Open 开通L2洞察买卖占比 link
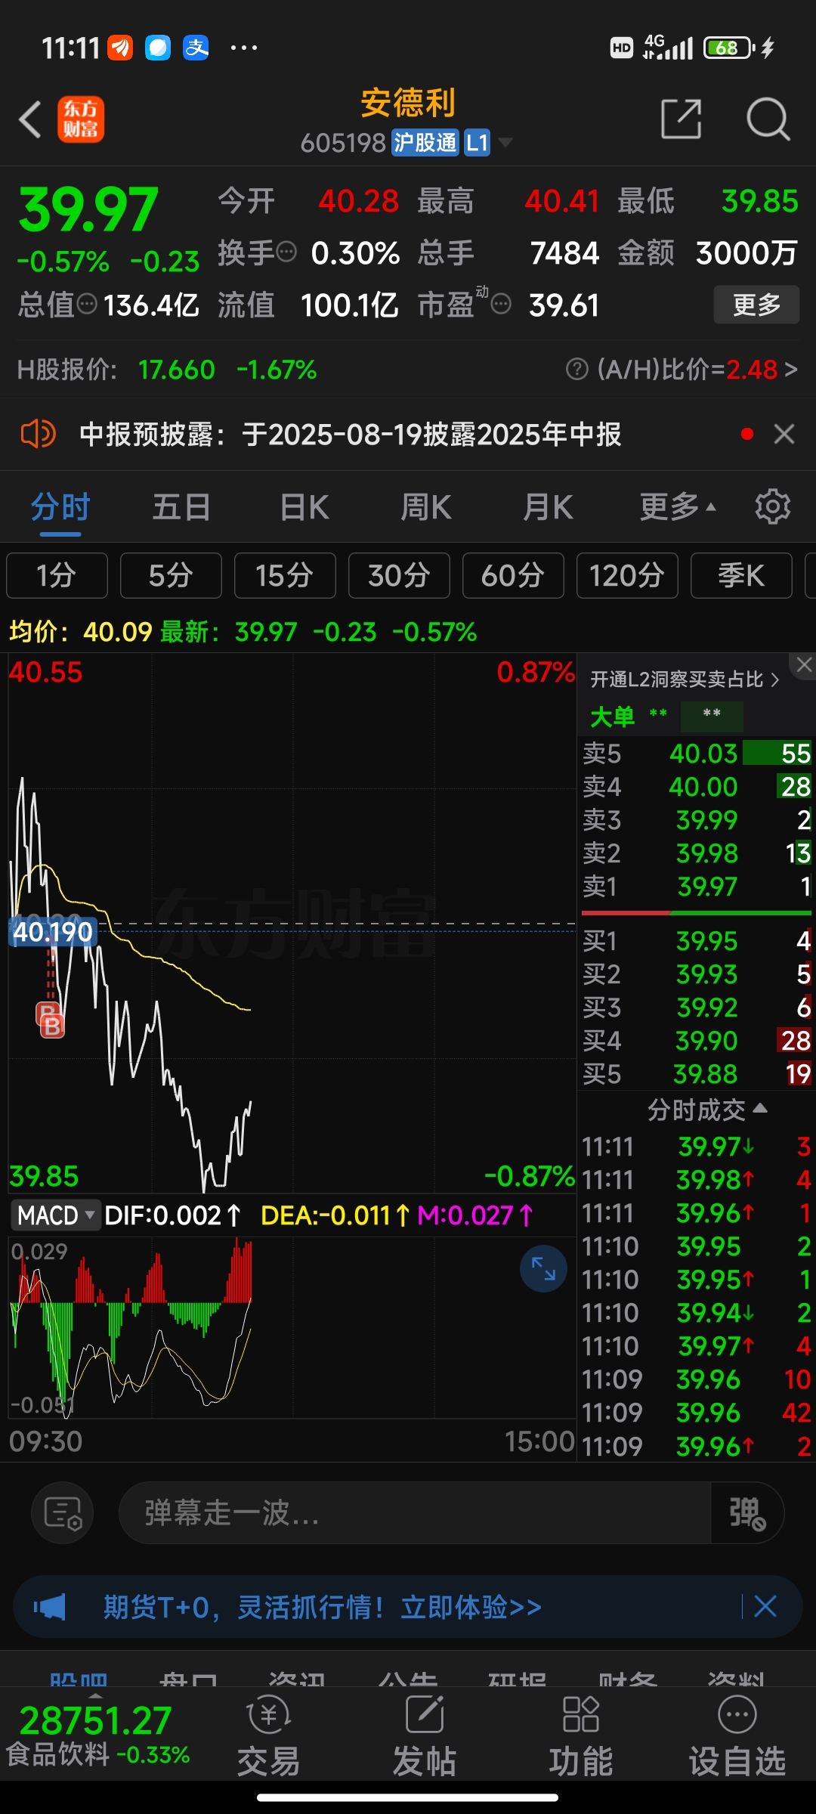The width and height of the screenshot is (816, 1814). pyautogui.click(x=684, y=679)
